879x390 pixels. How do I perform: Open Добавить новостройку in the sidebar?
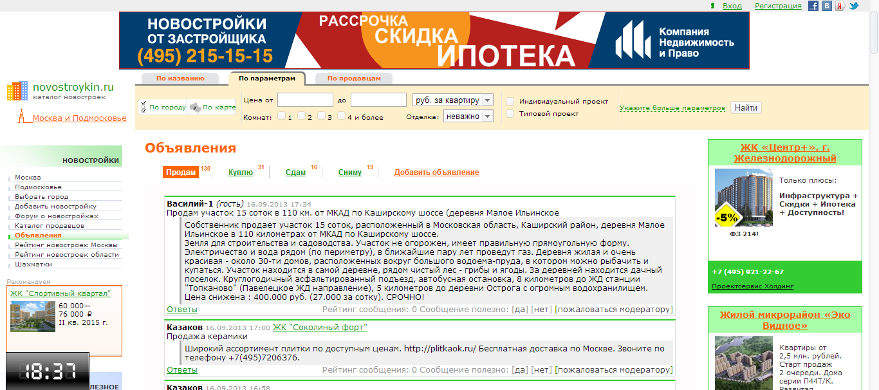tap(55, 207)
